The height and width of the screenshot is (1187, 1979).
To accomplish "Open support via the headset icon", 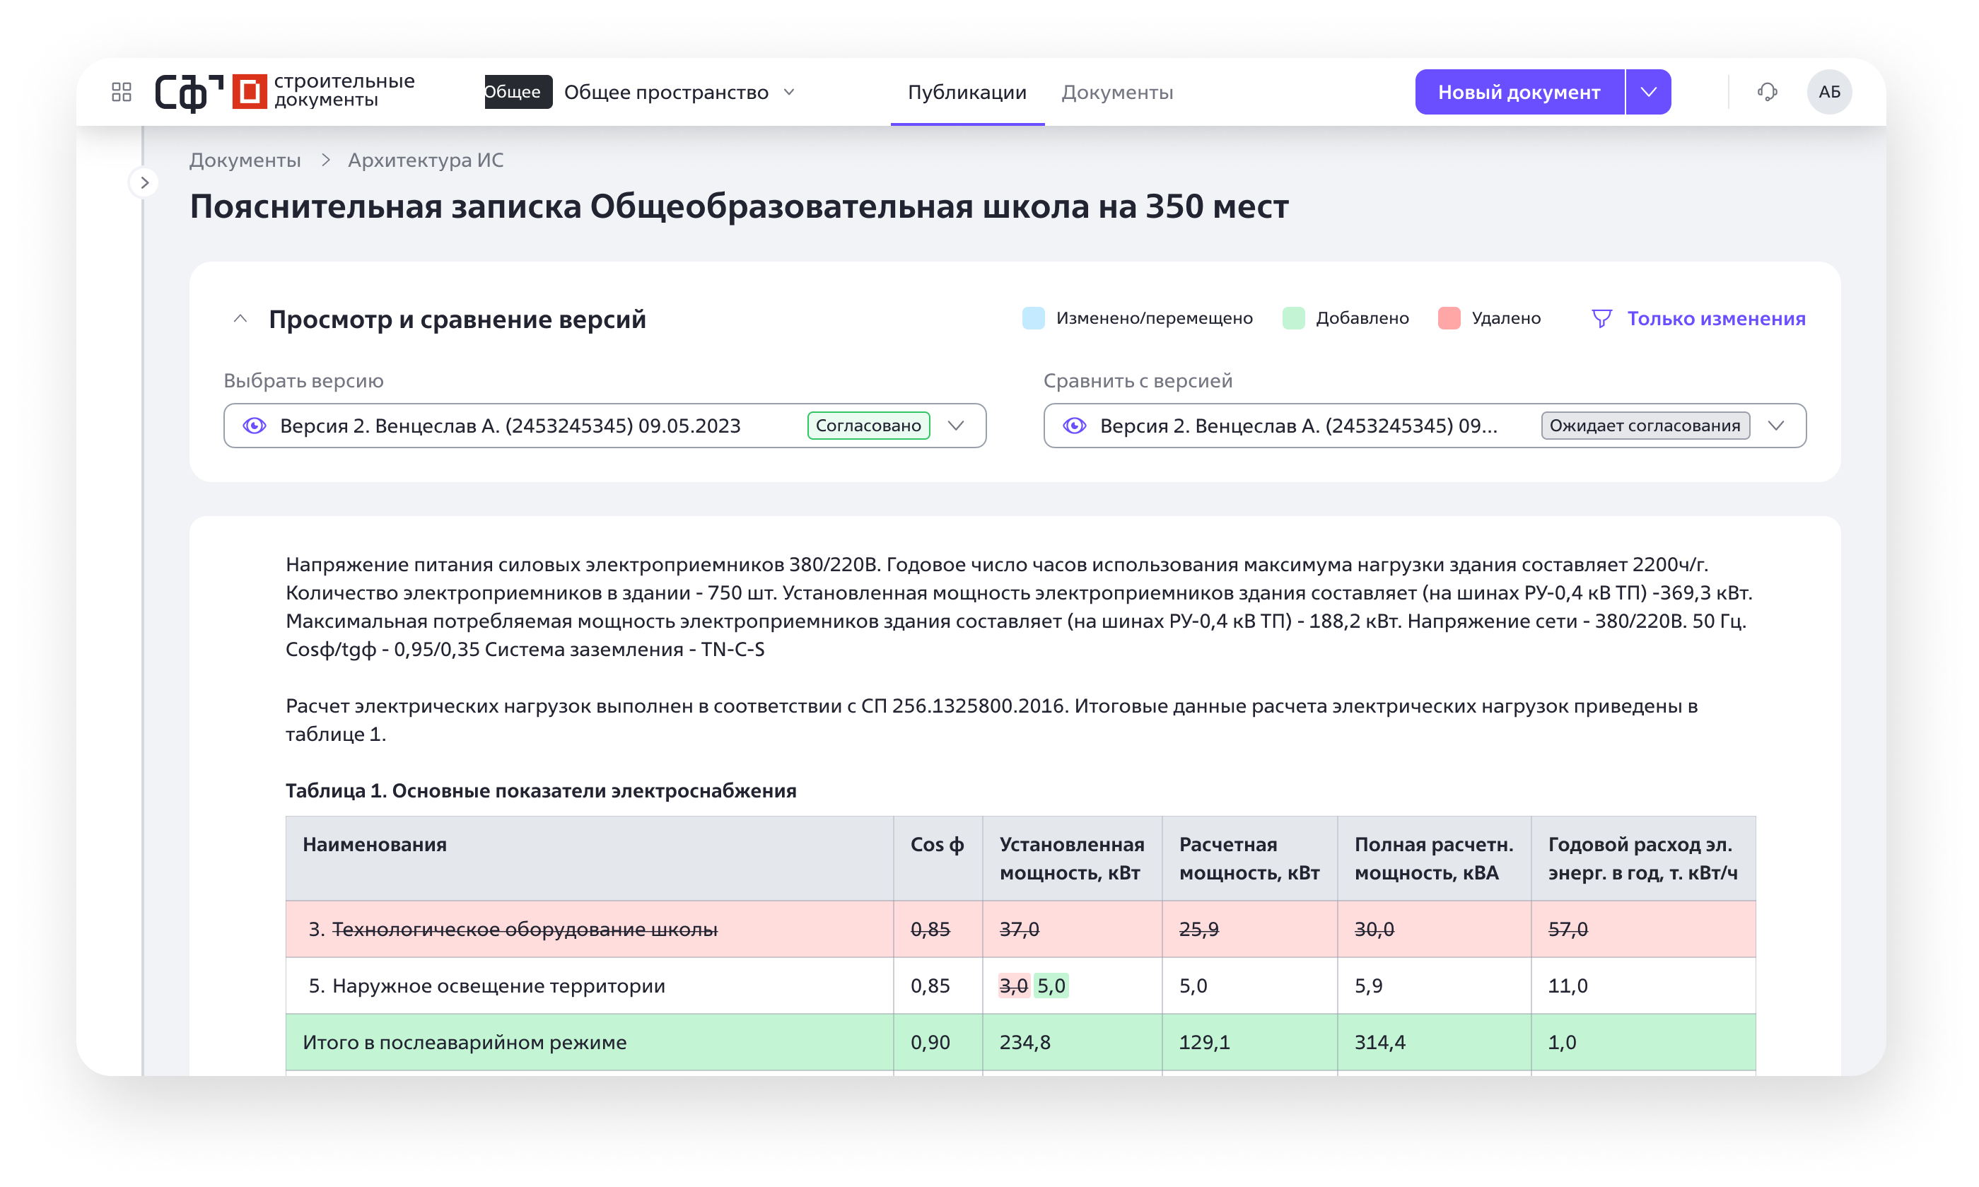I will click(1767, 91).
